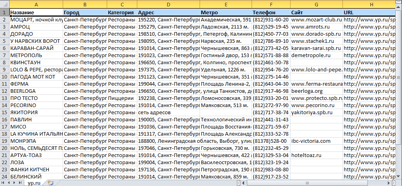Image resolution: width=402 pixels, height=186 pixels.
Task: Select cell 'БЕЛИНСКИЙ'
Action: click(36, 176)
